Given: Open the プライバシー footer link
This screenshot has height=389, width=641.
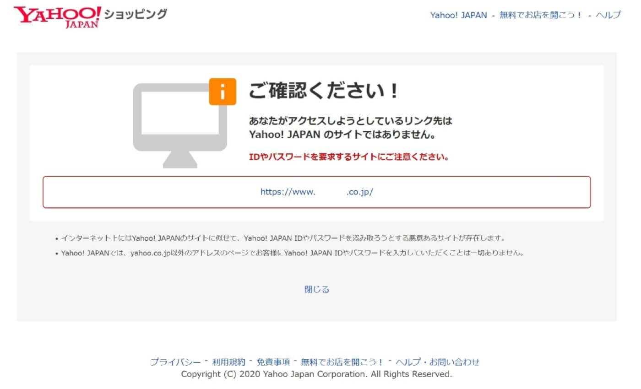Looking at the screenshot, I should pyautogui.click(x=175, y=362).
